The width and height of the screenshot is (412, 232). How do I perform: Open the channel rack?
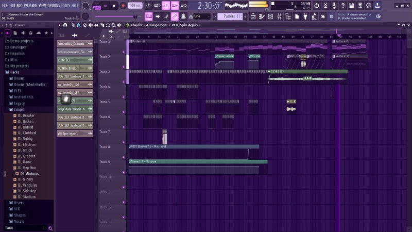tap(270, 16)
